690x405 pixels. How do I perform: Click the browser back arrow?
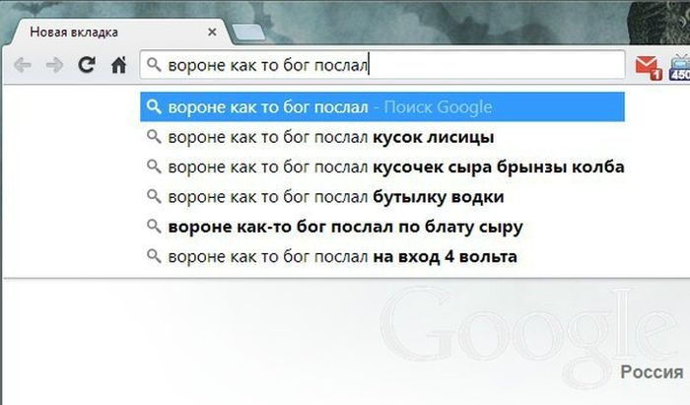[23, 65]
